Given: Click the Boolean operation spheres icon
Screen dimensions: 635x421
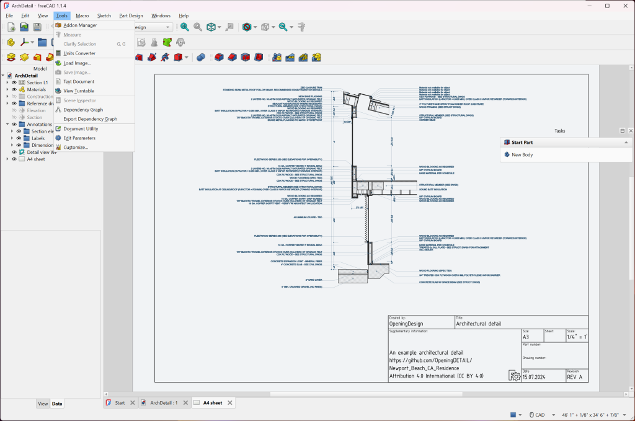Looking at the screenshot, I should 201,58.
